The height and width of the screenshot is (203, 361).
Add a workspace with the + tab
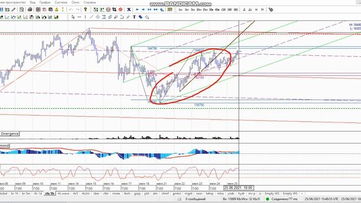302,193
